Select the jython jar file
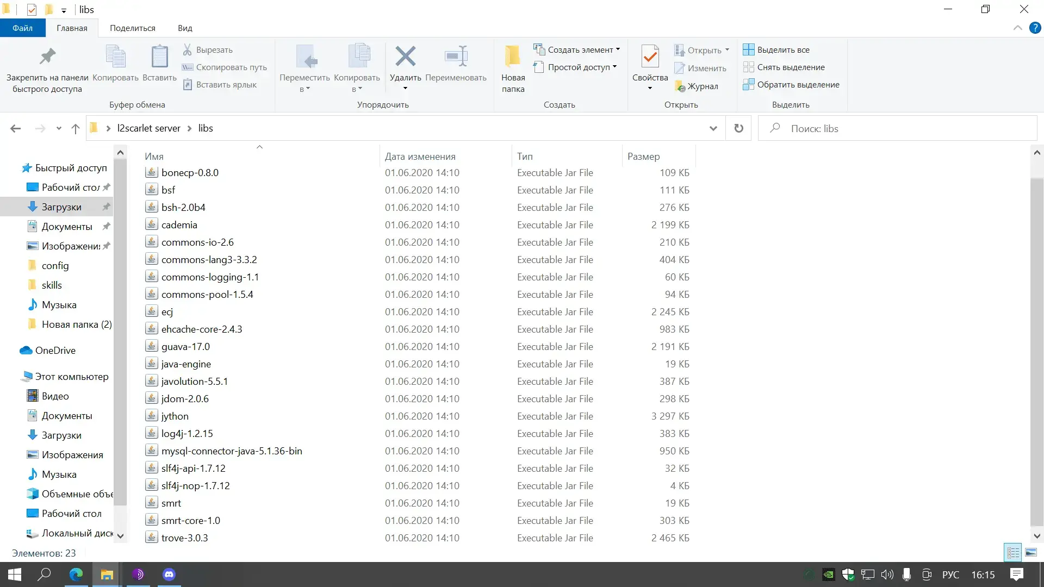This screenshot has height=587, width=1044. pos(175,416)
